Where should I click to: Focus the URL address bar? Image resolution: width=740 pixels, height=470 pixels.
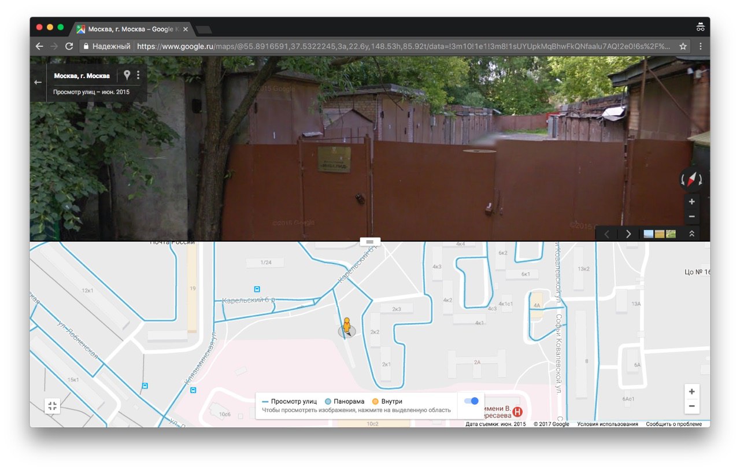click(x=404, y=46)
